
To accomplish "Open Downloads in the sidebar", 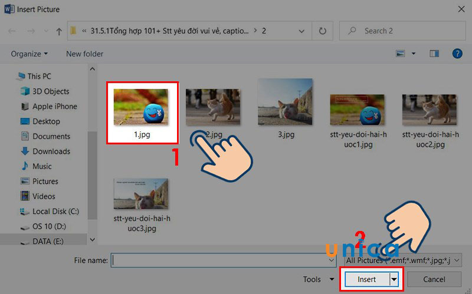I will [45, 151].
